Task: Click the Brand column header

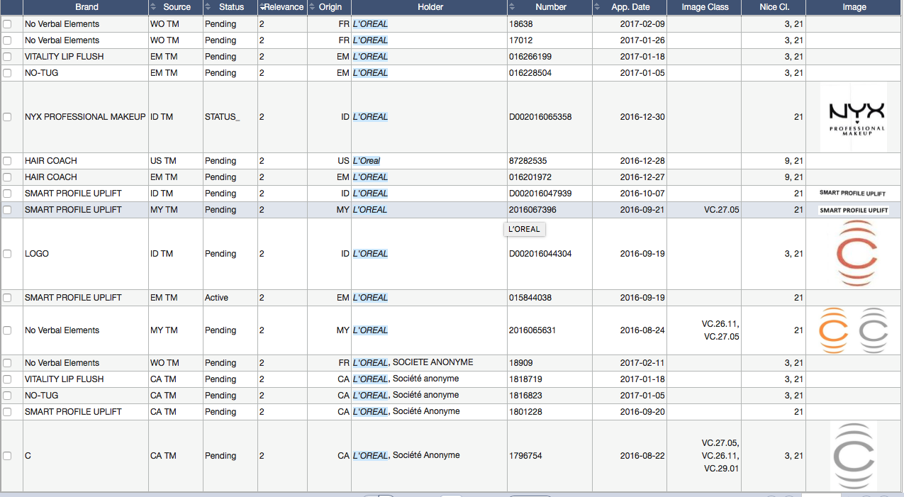Action: point(87,7)
